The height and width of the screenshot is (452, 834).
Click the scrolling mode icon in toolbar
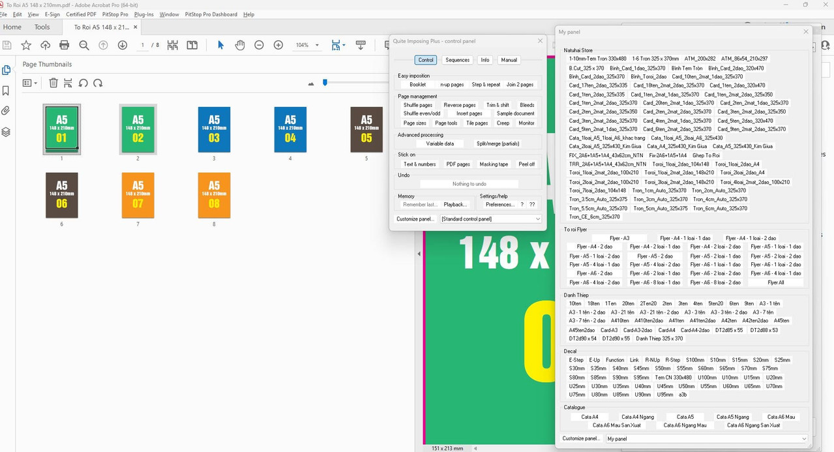[x=361, y=45]
